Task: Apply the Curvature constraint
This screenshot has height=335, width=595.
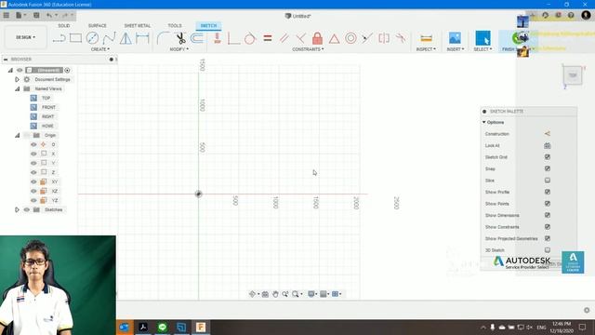Action: pos(401,38)
